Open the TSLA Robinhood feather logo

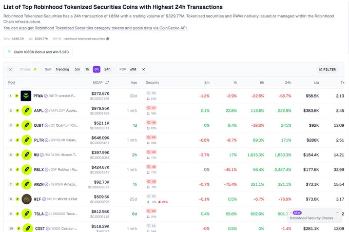(27, 214)
